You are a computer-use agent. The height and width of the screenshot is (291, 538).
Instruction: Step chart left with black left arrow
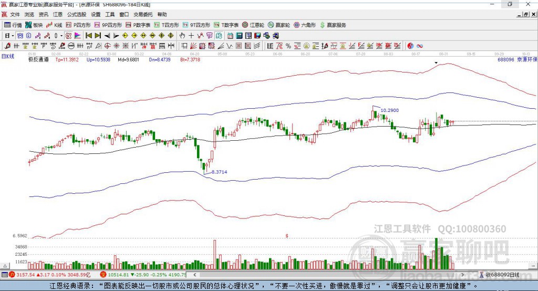[x=107, y=36]
